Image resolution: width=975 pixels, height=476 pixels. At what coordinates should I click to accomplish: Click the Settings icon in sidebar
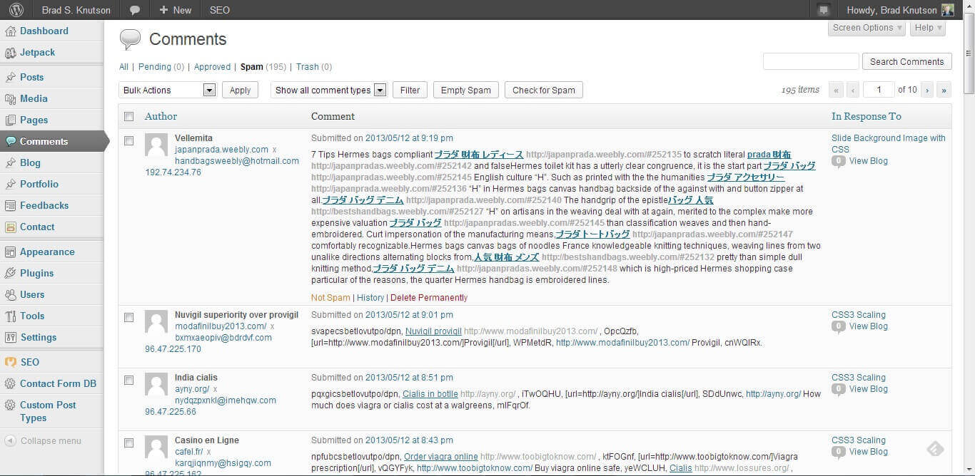click(10, 337)
